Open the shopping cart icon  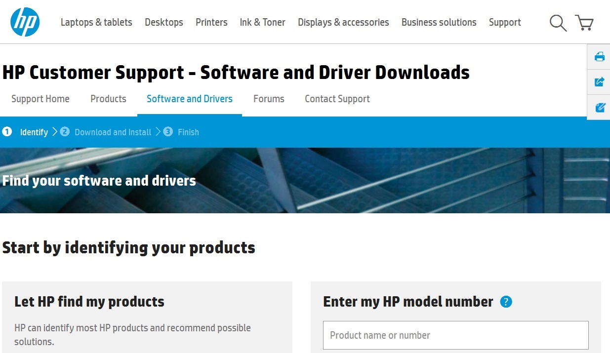click(x=584, y=23)
